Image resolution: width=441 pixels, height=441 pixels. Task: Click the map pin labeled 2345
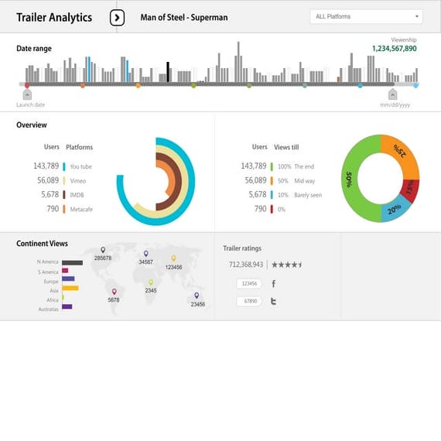(x=151, y=282)
